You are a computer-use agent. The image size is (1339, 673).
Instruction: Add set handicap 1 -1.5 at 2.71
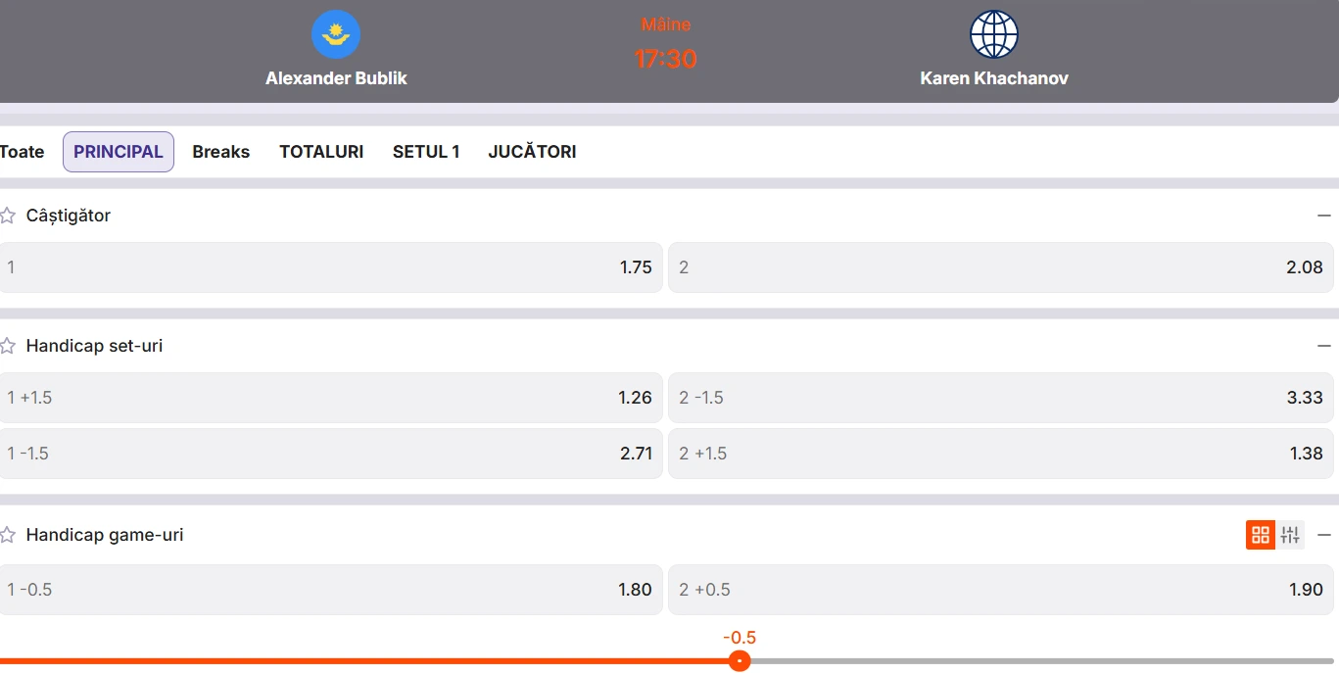point(331,454)
